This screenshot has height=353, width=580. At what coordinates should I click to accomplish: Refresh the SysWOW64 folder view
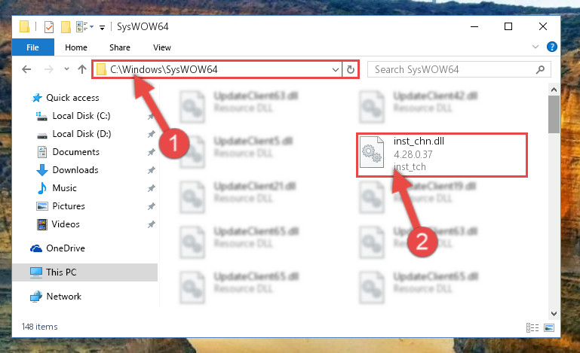click(350, 69)
